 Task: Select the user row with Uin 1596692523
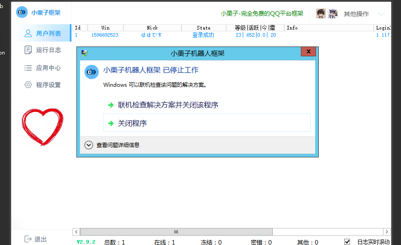click(x=105, y=35)
